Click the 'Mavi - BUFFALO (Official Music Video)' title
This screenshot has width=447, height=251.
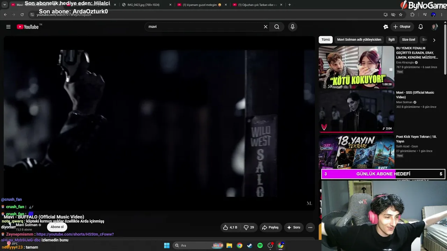(x=44, y=217)
